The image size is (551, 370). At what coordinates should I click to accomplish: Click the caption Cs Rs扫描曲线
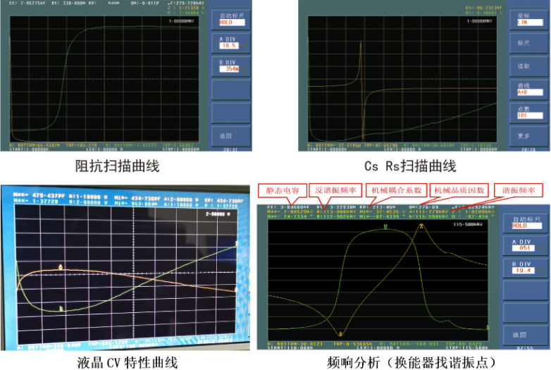click(x=410, y=166)
